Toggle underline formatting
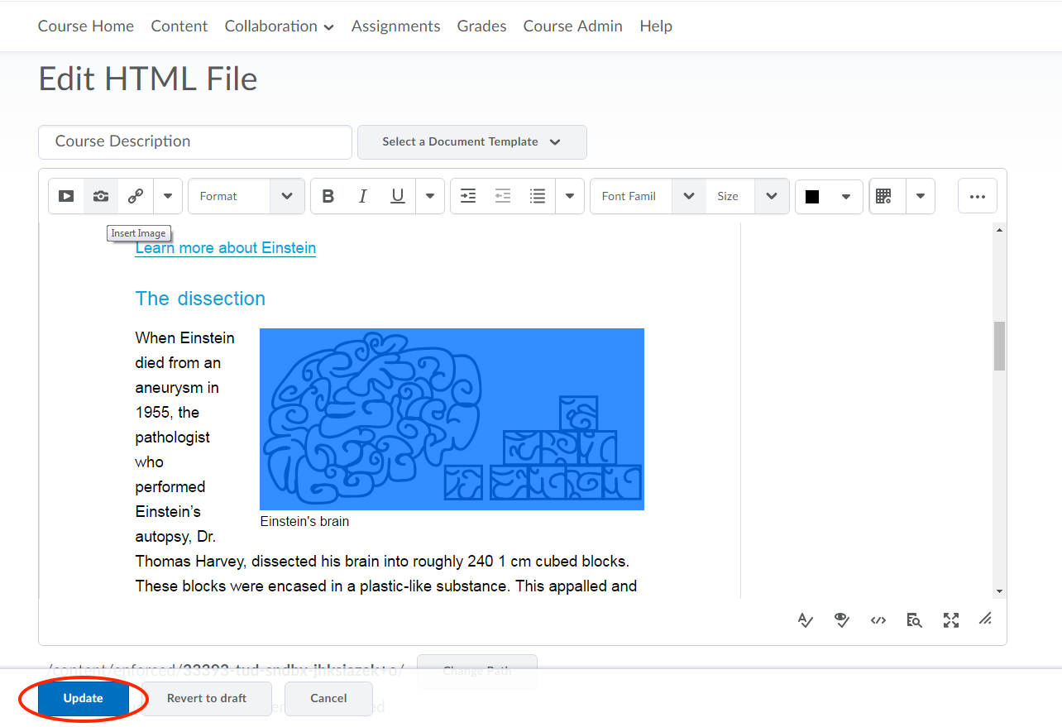Screen dimensions: 1062x727 tap(398, 196)
